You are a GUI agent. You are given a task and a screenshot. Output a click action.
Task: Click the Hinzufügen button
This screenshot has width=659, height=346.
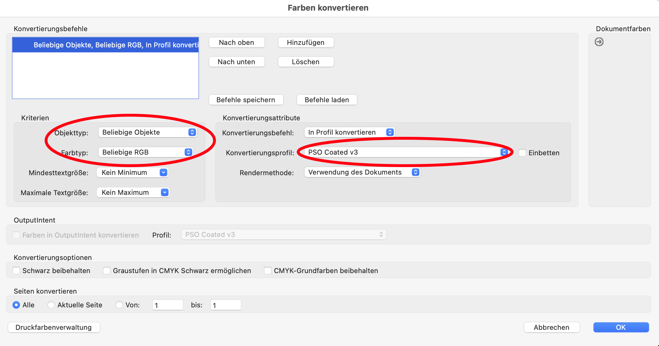(x=305, y=42)
